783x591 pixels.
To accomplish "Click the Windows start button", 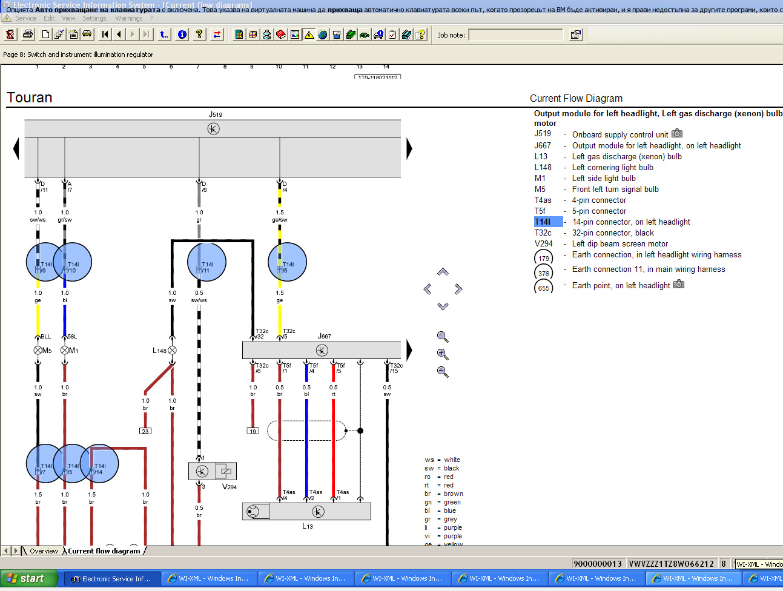I will 29,579.
